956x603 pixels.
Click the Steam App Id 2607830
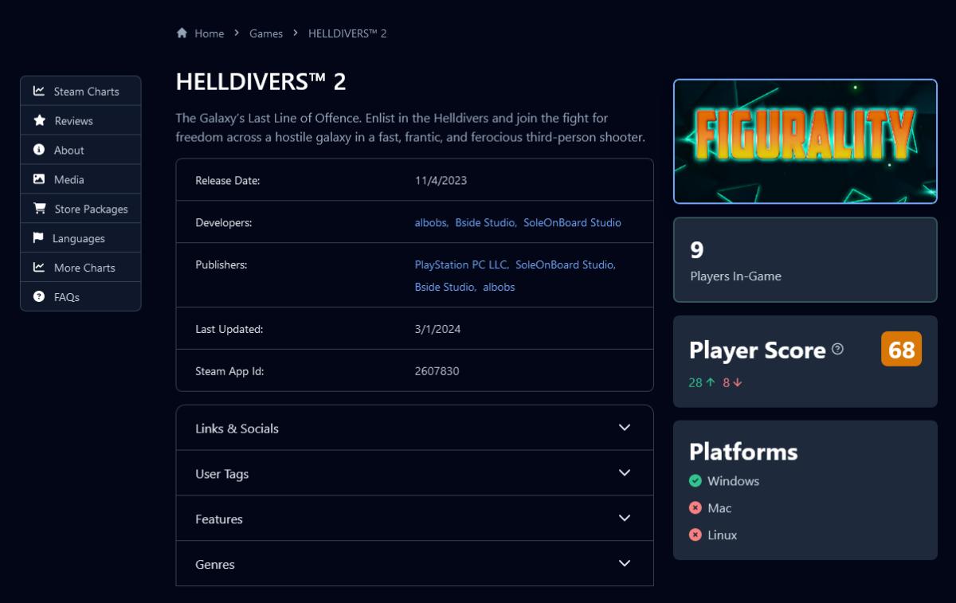tap(437, 371)
